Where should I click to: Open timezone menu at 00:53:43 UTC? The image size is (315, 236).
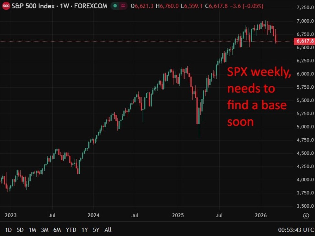[296, 230]
